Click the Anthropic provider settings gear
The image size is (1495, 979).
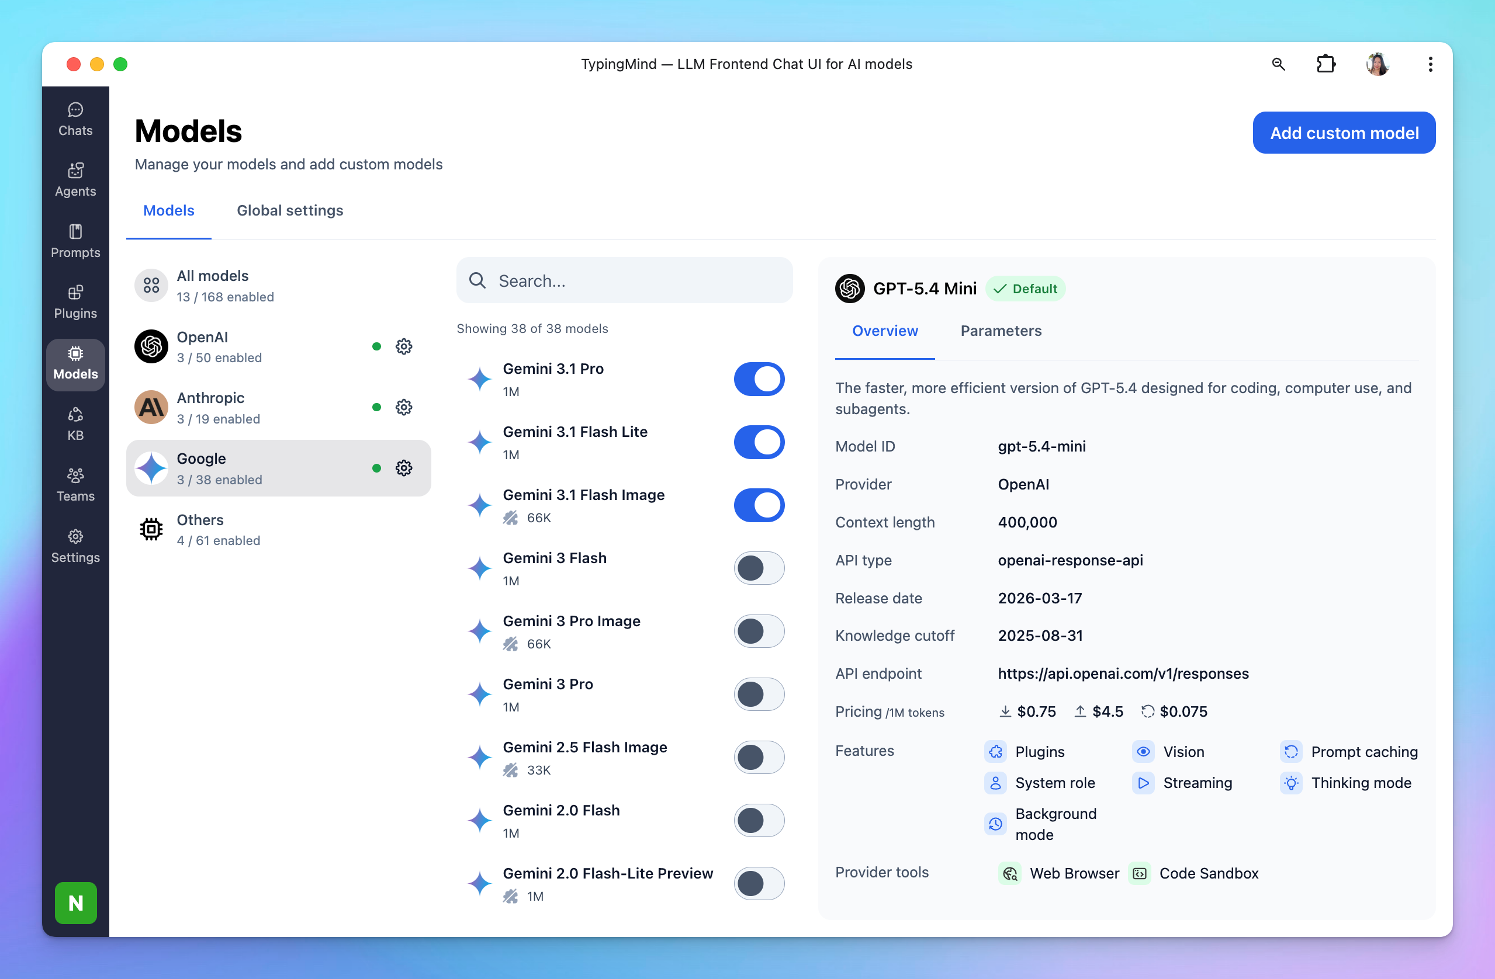[404, 408]
